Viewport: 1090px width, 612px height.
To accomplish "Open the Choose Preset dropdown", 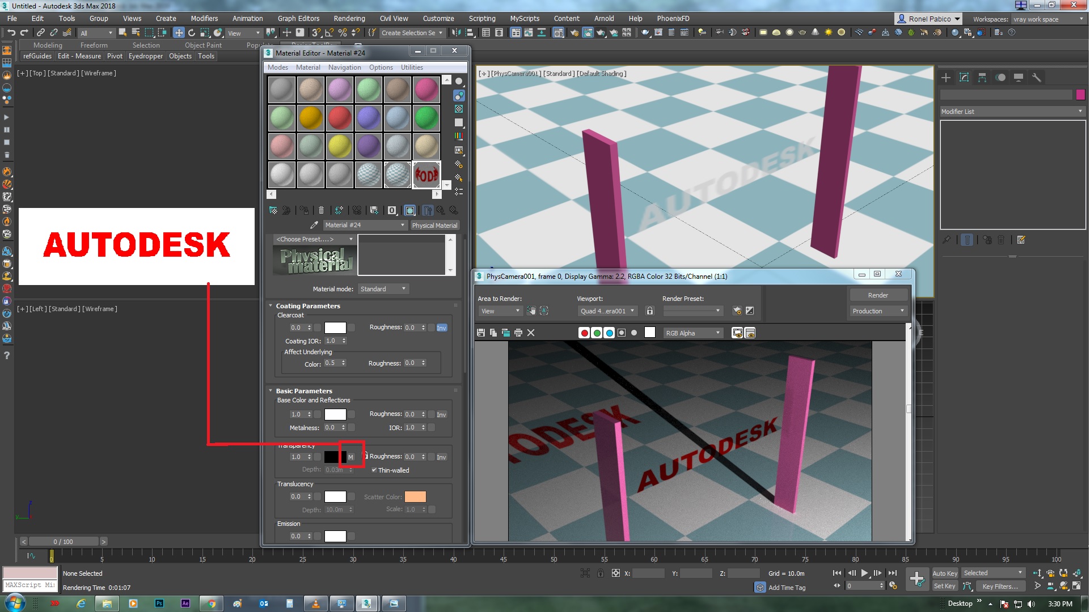I will [310, 239].
